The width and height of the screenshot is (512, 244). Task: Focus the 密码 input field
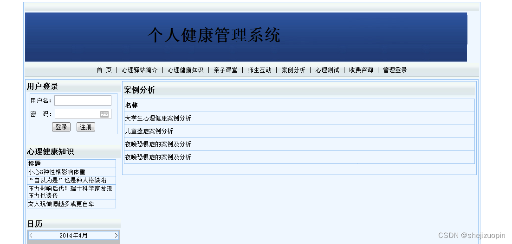83,114
